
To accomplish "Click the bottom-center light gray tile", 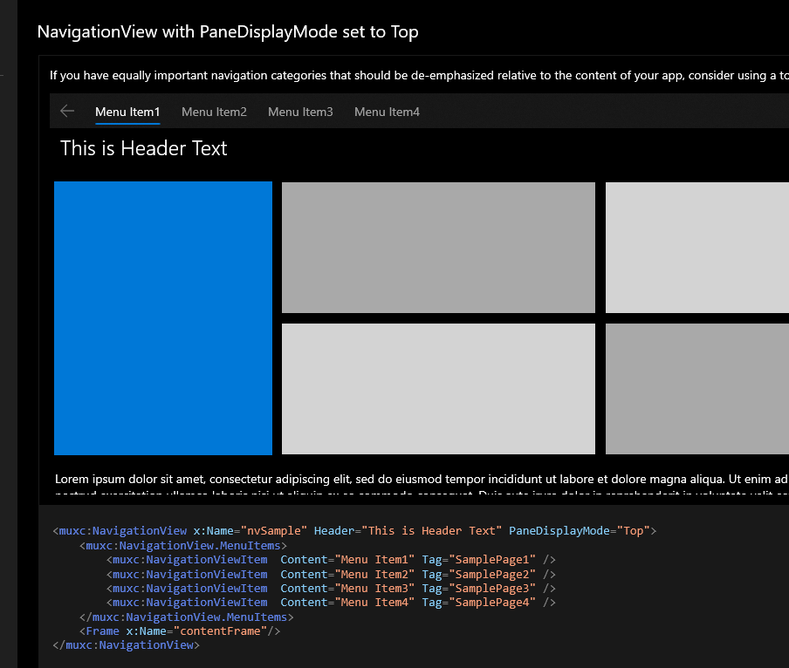I will click(437, 388).
